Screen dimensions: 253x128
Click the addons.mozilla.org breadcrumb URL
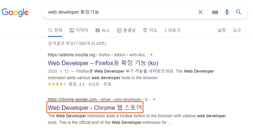[x=98, y=55]
